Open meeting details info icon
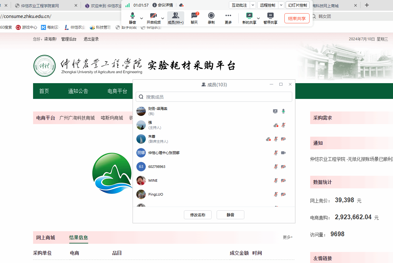393x263 pixels. [x=155, y=5]
